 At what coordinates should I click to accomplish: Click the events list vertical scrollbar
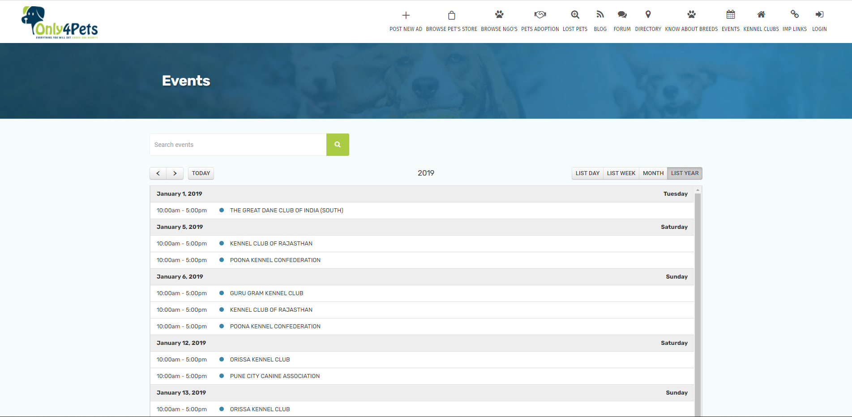click(x=698, y=305)
